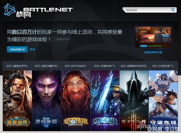Click the magnifier search icon

click(173, 10)
